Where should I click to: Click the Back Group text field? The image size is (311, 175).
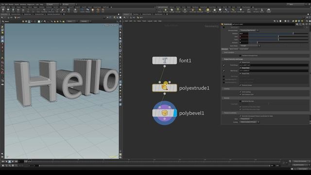tap(274, 70)
